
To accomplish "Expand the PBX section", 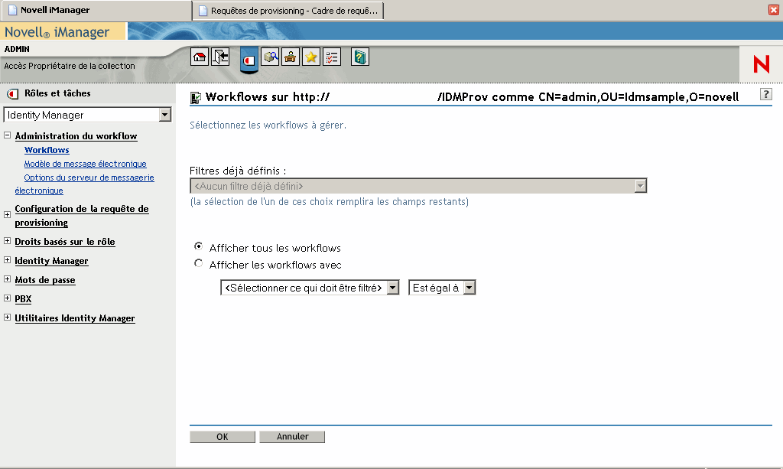I will coord(7,298).
